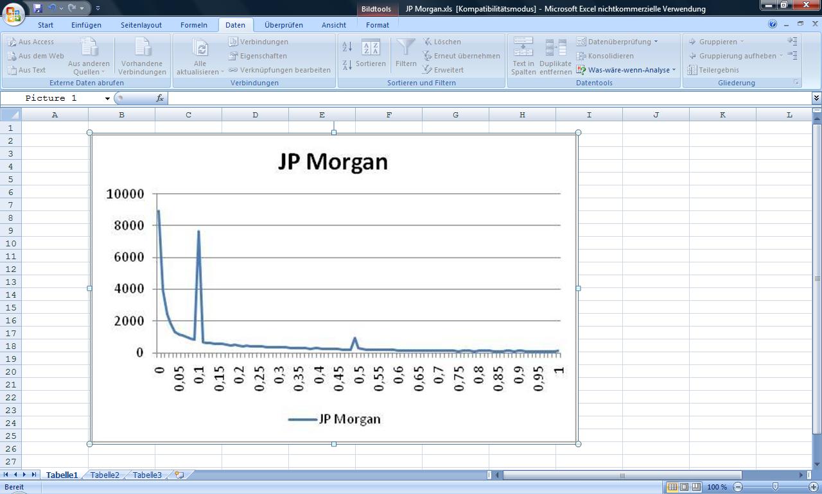The image size is (822, 494).
Task: Switch to the Start ribbon tab
Action: tap(46, 25)
